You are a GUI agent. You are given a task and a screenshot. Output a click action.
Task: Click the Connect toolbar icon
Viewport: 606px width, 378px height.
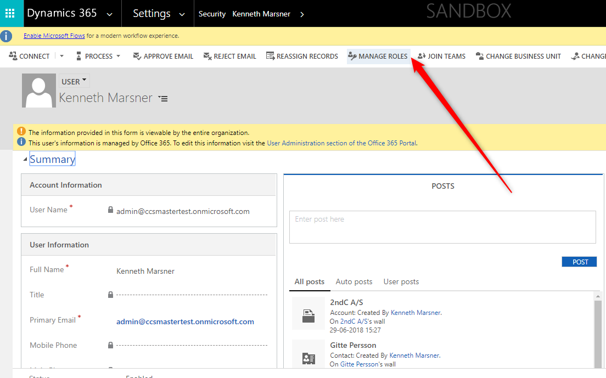point(14,56)
